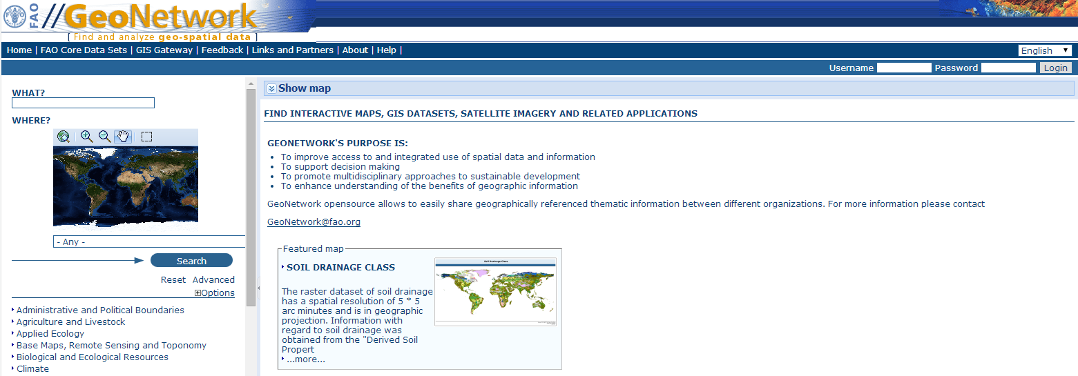Open the Help menu item
1078x376 pixels.
[387, 50]
